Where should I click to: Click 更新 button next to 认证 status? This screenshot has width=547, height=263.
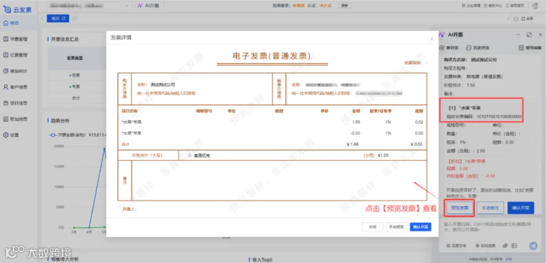coord(345,5)
